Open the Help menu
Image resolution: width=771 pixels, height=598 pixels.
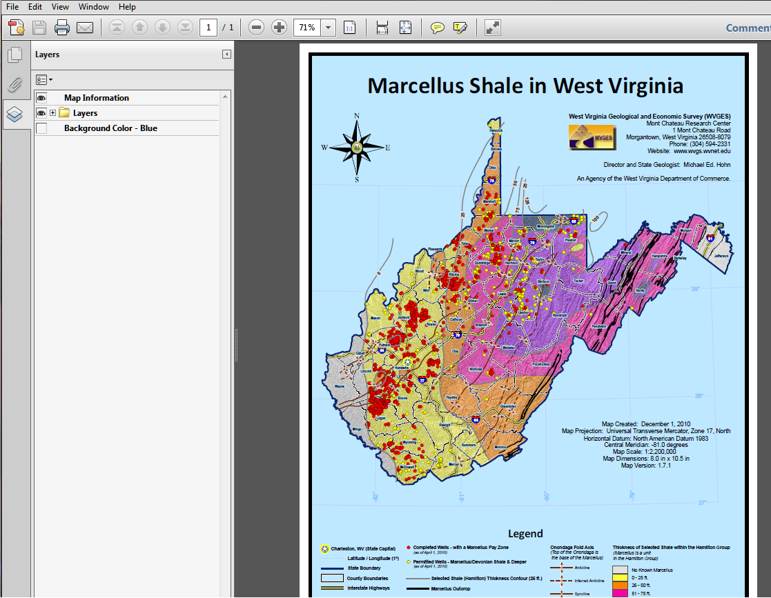127,7
